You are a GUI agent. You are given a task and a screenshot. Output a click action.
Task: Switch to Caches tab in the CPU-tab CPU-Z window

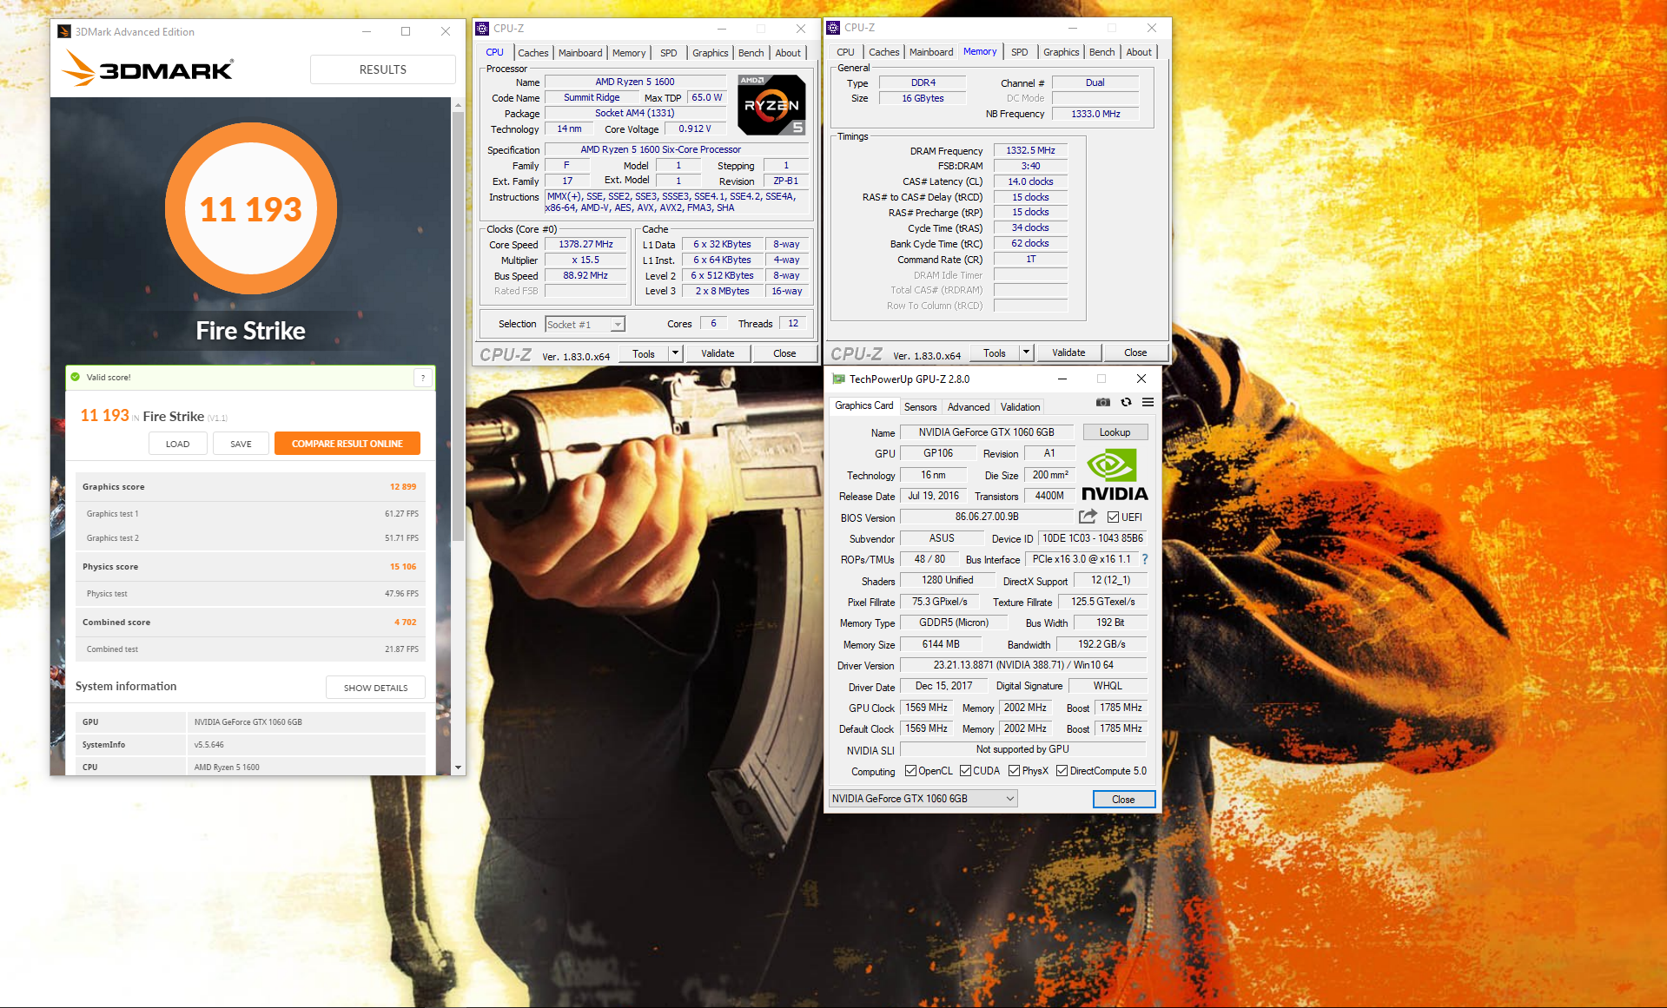pyautogui.click(x=533, y=53)
